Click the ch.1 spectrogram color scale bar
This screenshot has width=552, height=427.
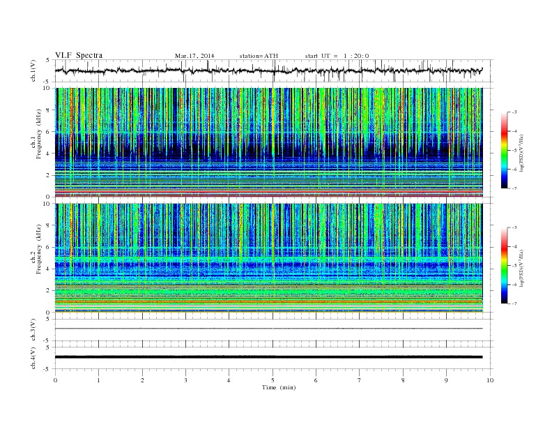[505, 150]
